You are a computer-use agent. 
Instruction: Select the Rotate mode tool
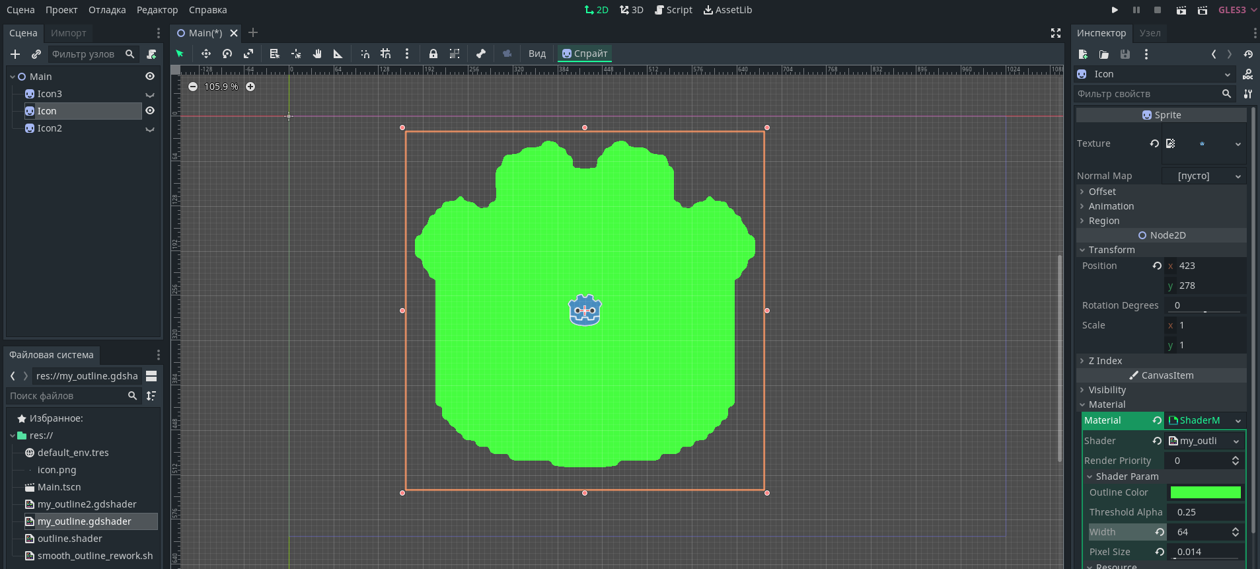pyautogui.click(x=227, y=54)
